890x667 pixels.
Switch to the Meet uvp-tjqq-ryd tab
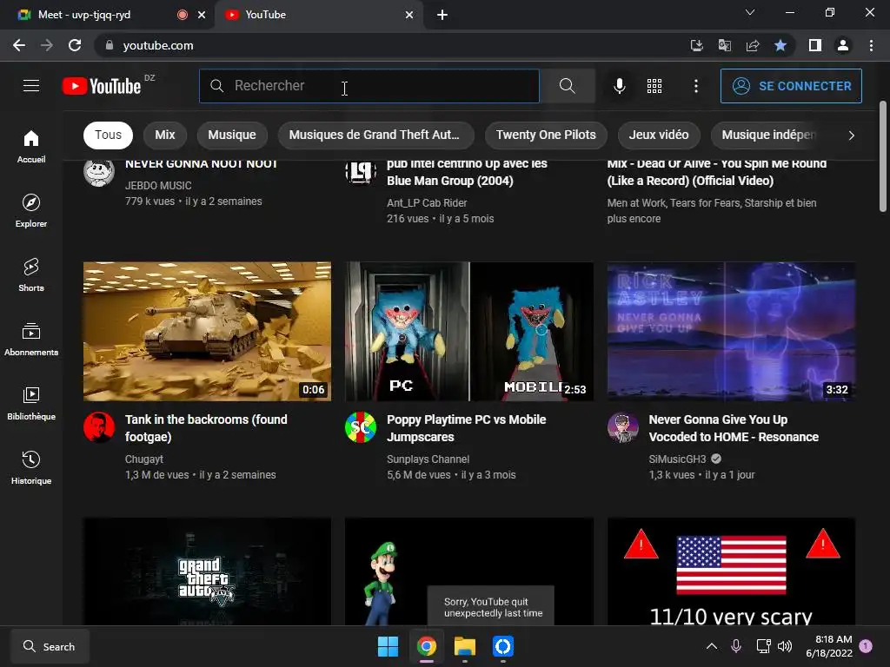tap(107, 15)
